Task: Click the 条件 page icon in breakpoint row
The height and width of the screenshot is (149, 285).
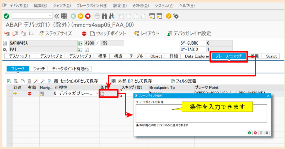Action: coord(102,94)
